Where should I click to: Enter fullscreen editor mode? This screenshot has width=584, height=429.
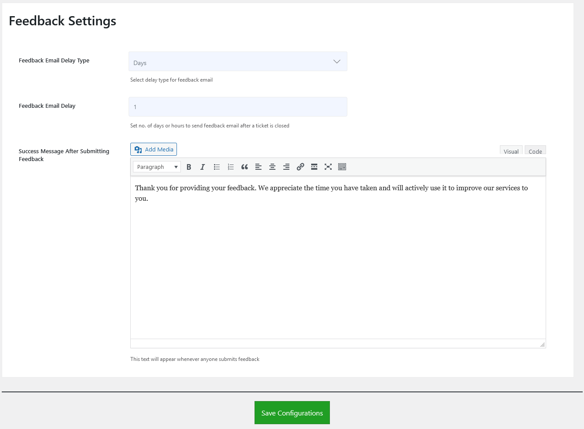point(328,167)
